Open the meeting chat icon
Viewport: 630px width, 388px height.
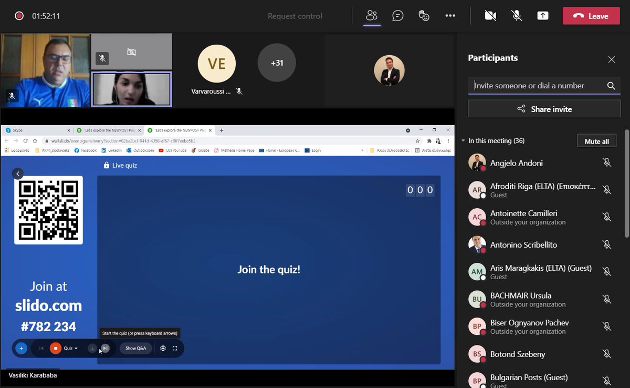(398, 16)
